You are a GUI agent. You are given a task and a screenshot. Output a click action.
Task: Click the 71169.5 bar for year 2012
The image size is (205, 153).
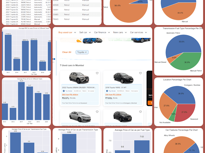pos(8,53)
